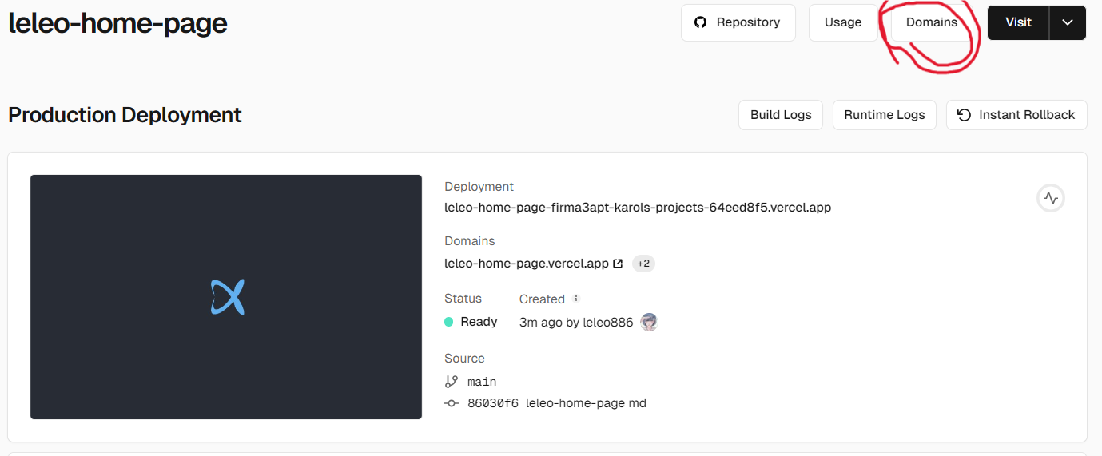The height and width of the screenshot is (456, 1102).
Task: Open the 86030f6 commit link
Action: click(495, 403)
